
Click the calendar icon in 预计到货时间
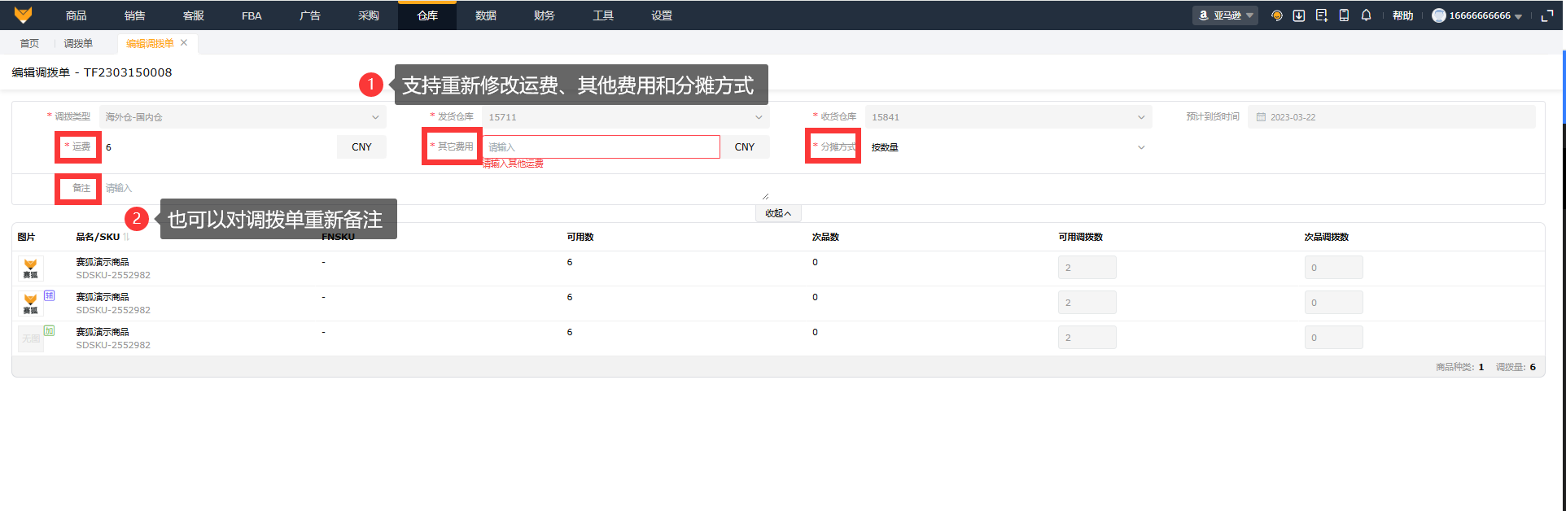coord(1261,117)
